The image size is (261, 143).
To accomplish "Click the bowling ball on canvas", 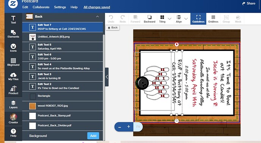I will point(142,83).
